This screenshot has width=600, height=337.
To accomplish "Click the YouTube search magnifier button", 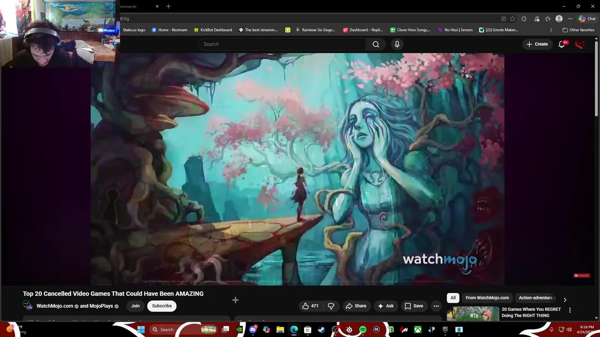I will pyautogui.click(x=376, y=44).
